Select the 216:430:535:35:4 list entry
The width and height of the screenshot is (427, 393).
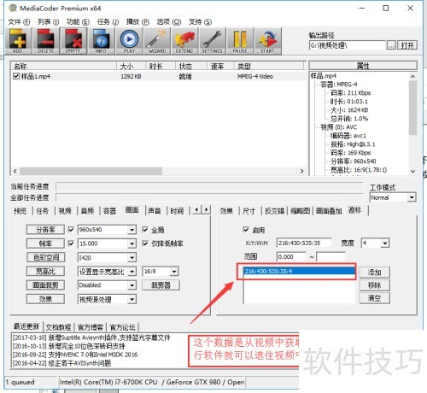299,271
